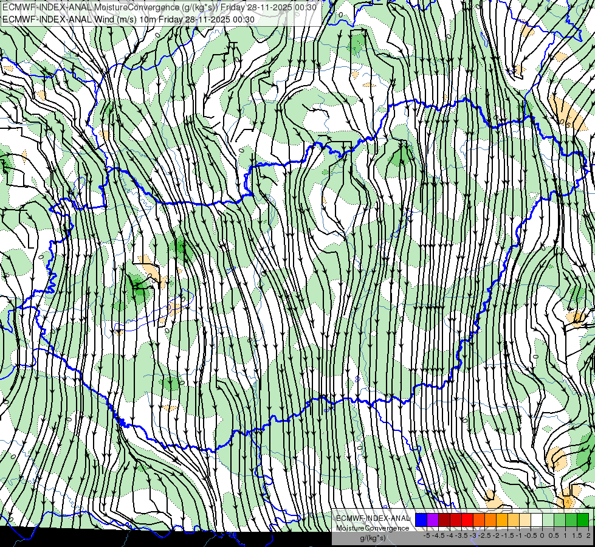This screenshot has width=595, height=547.
Task: Pick the red swatch between -4 and -3.5
Action: tap(456, 520)
